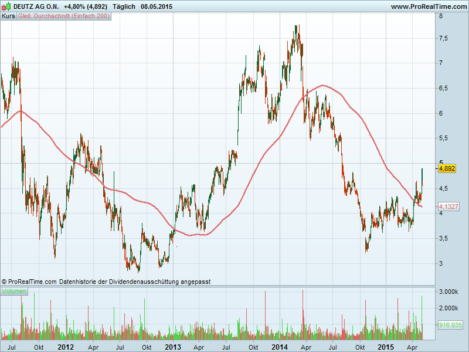
Task: Click the yellow current price tag 4,892
Action: coord(447,168)
